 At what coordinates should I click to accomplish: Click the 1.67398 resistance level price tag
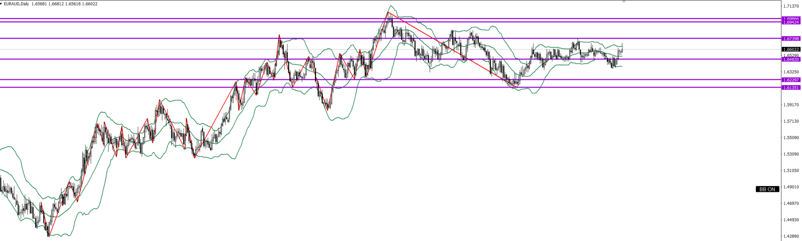point(791,39)
